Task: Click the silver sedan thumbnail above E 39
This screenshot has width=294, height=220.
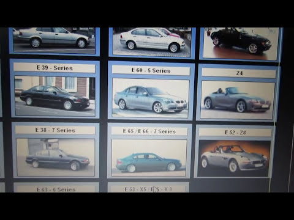Action: coord(54,40)
